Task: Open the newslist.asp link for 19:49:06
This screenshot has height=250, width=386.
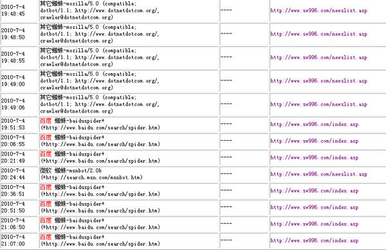Action: click(318, 104)
